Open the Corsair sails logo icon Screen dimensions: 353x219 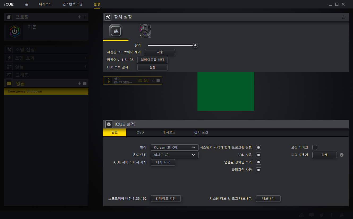pyautogui.click(x=342, y=215)
